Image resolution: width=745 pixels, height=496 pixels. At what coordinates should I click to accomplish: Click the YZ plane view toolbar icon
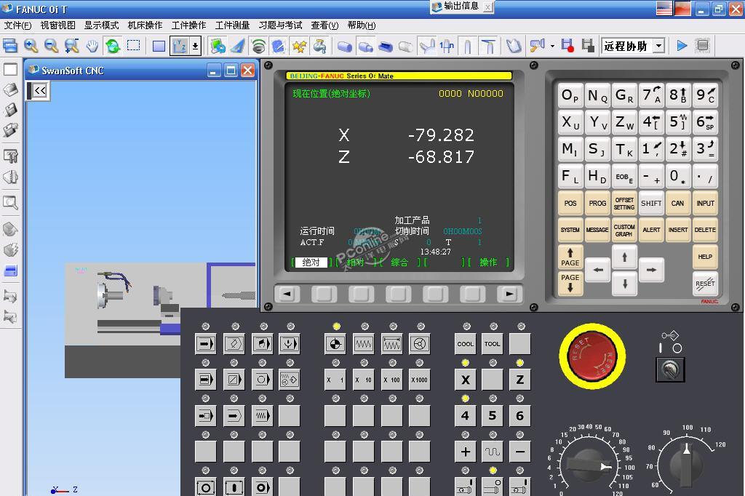pyautogui.click(x=180, y=46)
